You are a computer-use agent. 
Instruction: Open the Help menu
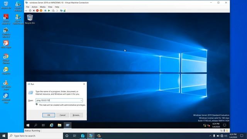point(57,7)
